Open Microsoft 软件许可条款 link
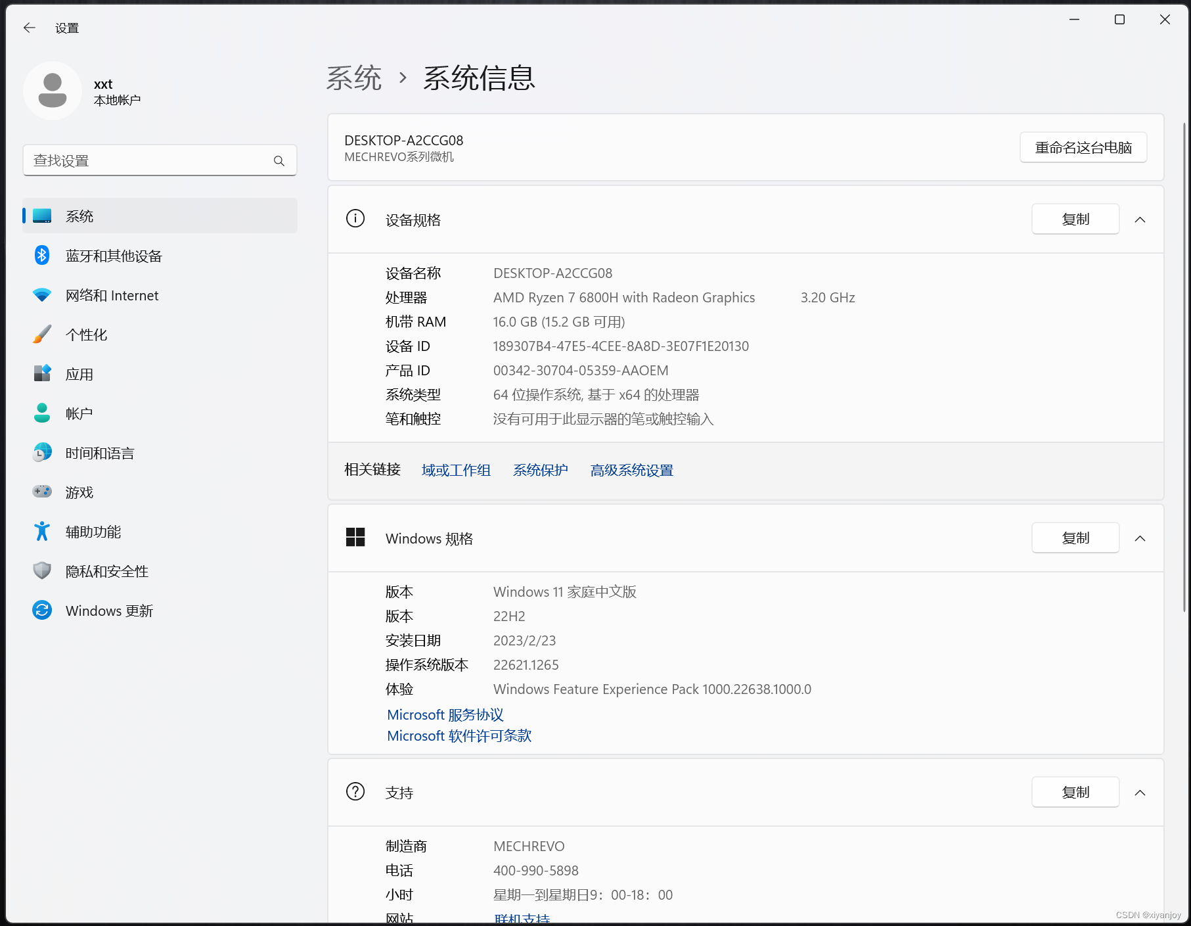Screen dimensions: 1191x926 pyautogui.click(x=459, y=736)
